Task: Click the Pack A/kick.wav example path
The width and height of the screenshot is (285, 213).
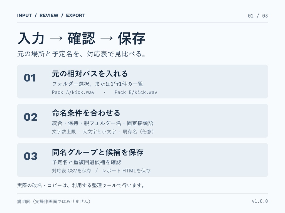Action: pos(73,92)
